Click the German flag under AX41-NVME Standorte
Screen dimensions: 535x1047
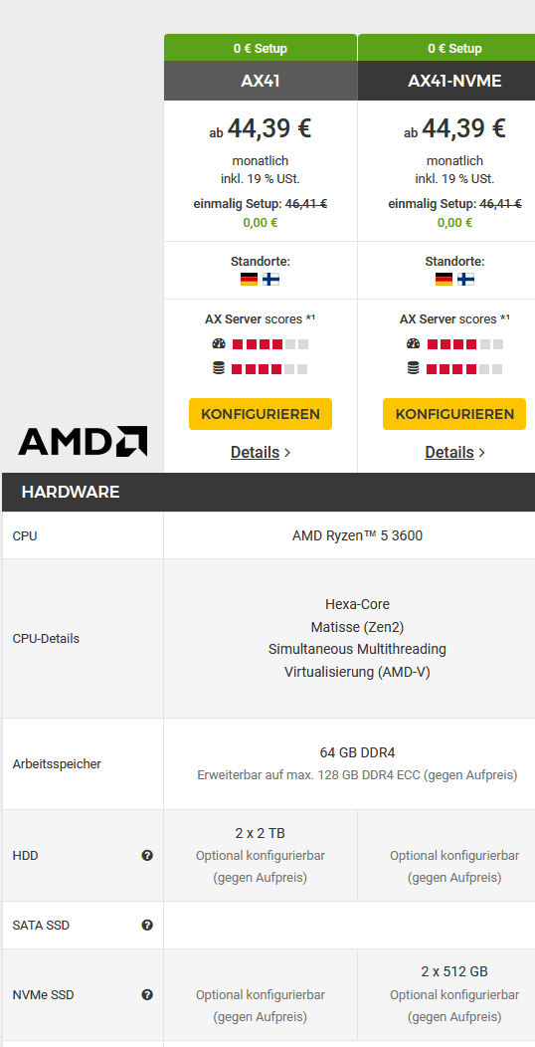point(444,279)
